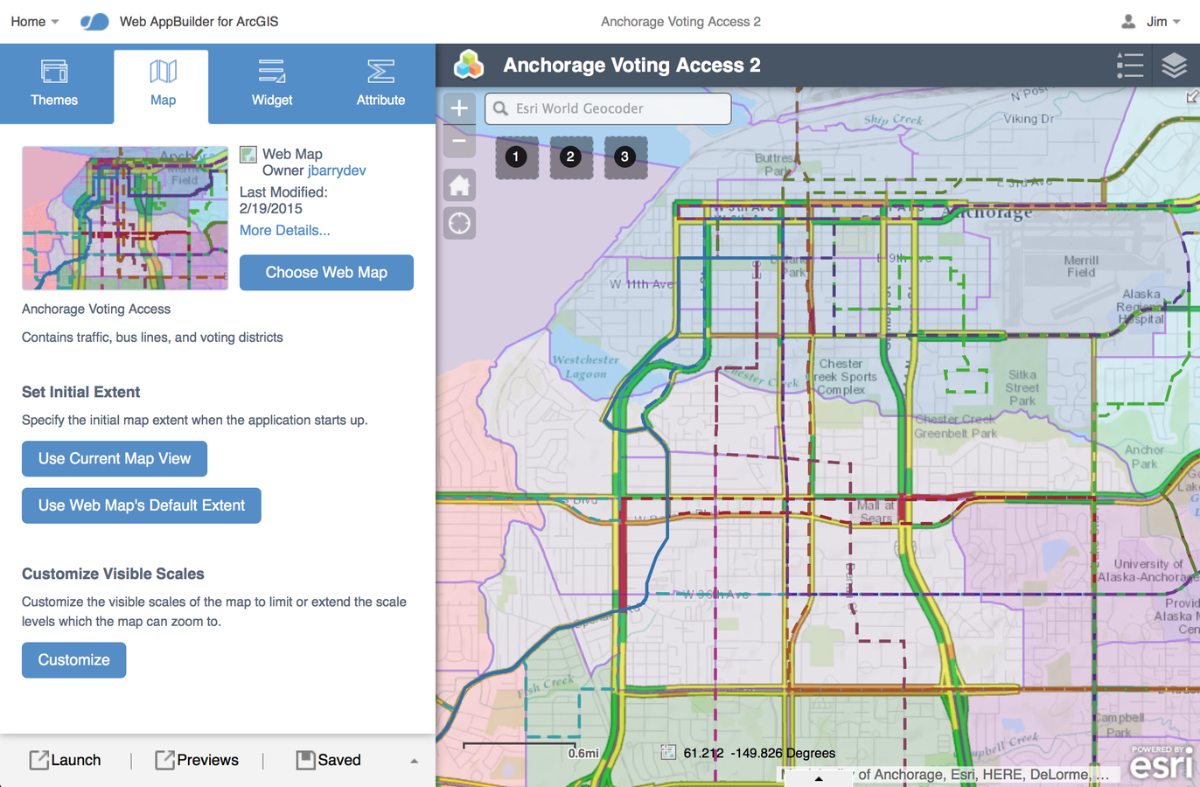Image resolution: width=1200 pixels, height=787 pixels.
Task: Open the Themes tab
Action: pyautogui.click(x=54, y=84)
